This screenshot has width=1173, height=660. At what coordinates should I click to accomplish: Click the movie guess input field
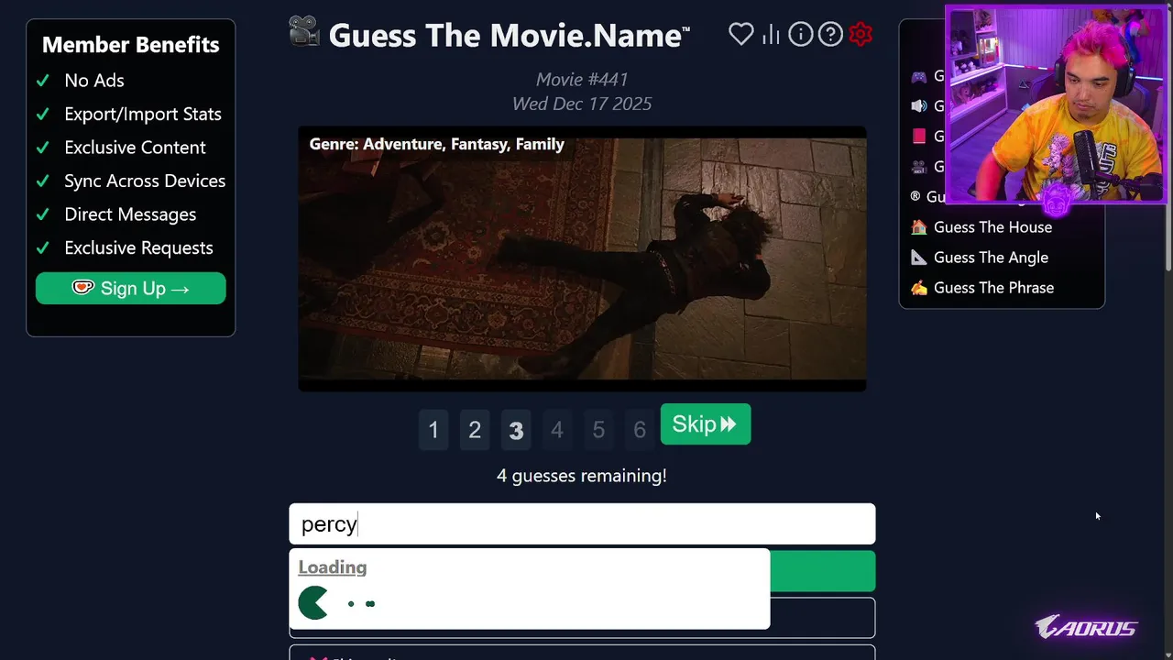[582, 524]
